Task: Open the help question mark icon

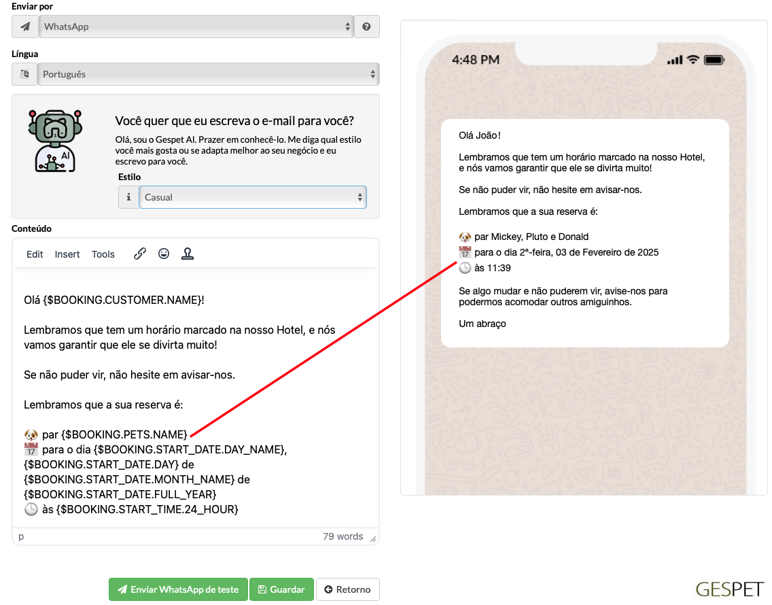Action: [x=366, y=27]
